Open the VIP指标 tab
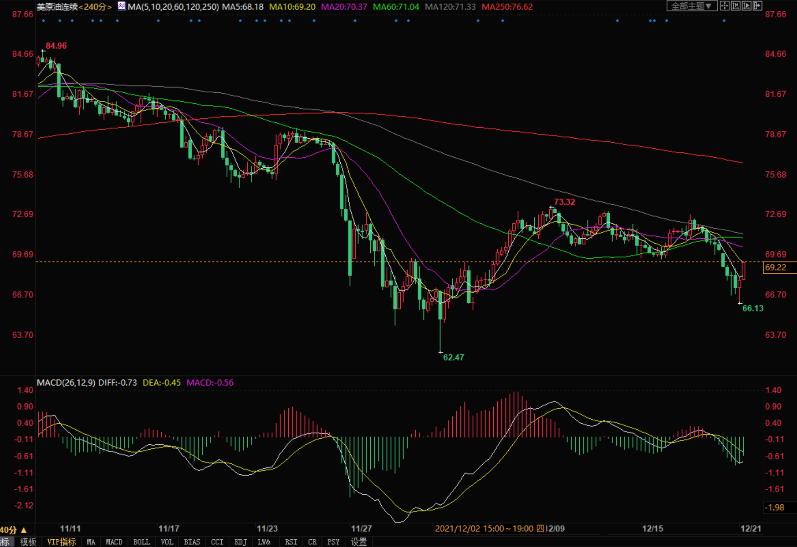Image resolution: width=797 pixels, height=547 pixels. (x=61, y=542)
